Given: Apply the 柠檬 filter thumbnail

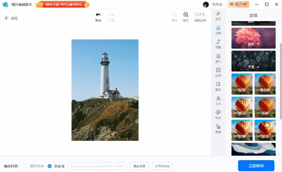Looking at the screenshot, I should click(x=242, y=130).
